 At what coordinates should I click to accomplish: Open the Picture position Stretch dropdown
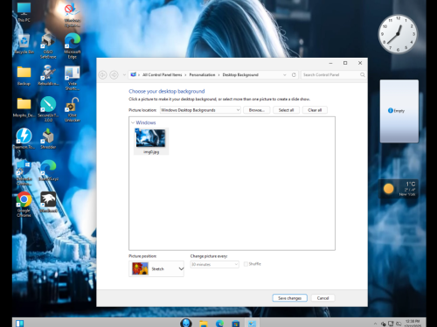click(156, 268)
